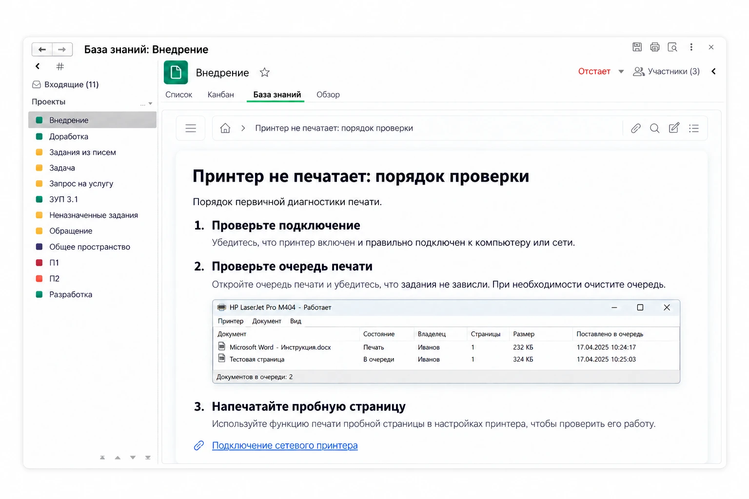
Task: Click the print icon in the title bar
Action: [x=655, y=47]
